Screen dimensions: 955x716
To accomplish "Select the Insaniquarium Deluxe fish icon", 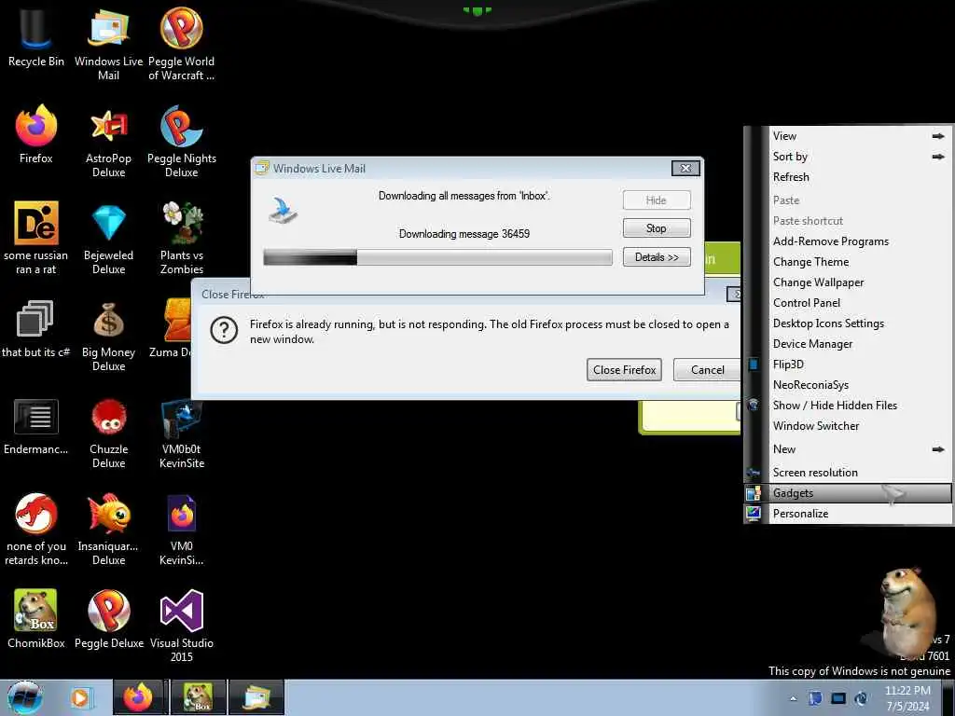I will pyautogui.click(x=108, y=529).
